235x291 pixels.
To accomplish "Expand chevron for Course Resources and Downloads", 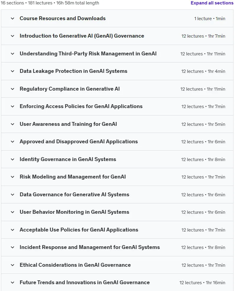I will pyautogui.click(x=12, y=19).
